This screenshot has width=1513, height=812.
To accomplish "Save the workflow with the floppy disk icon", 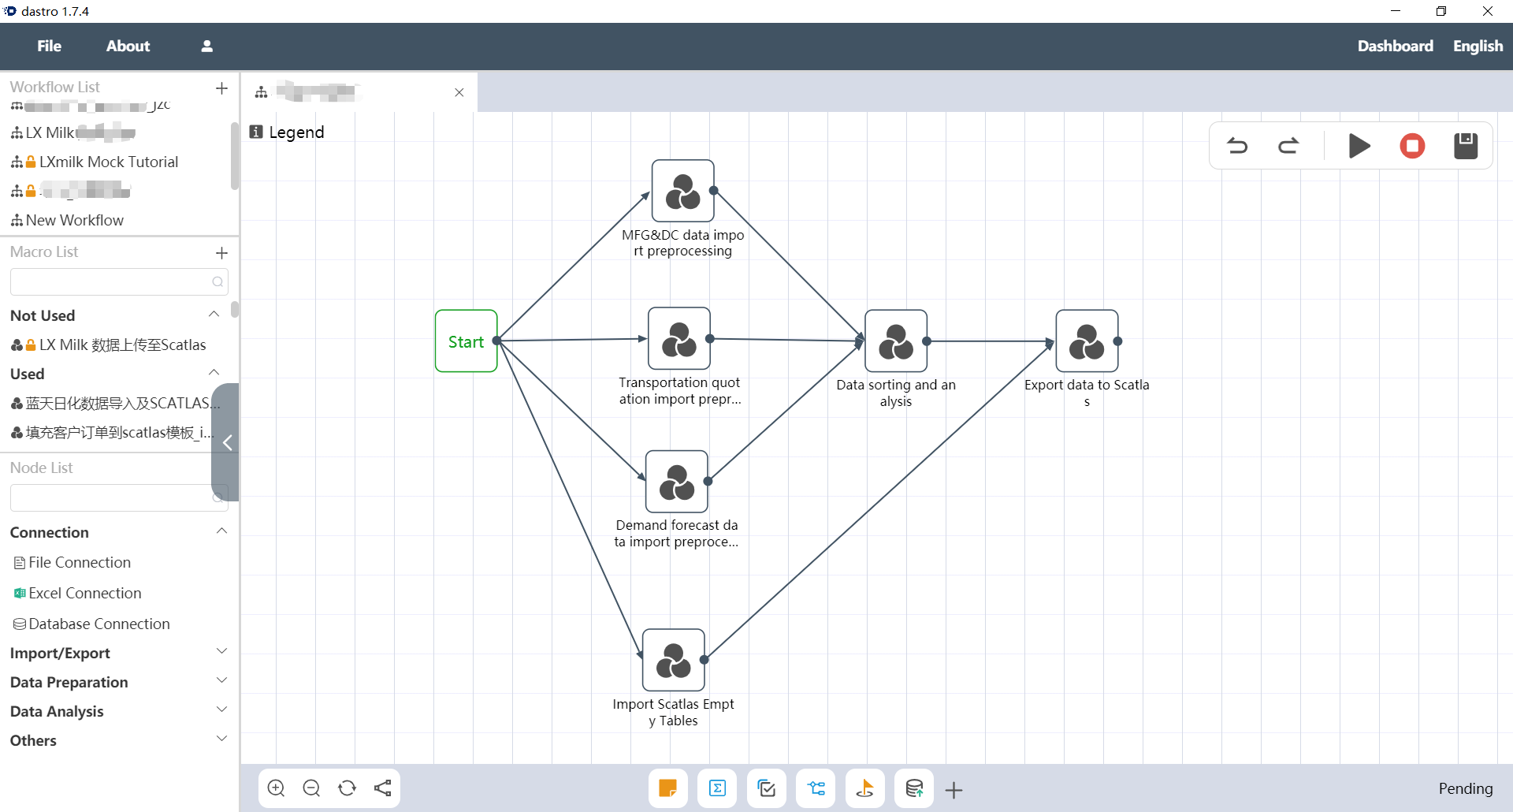I will [x=1465, y=146].
